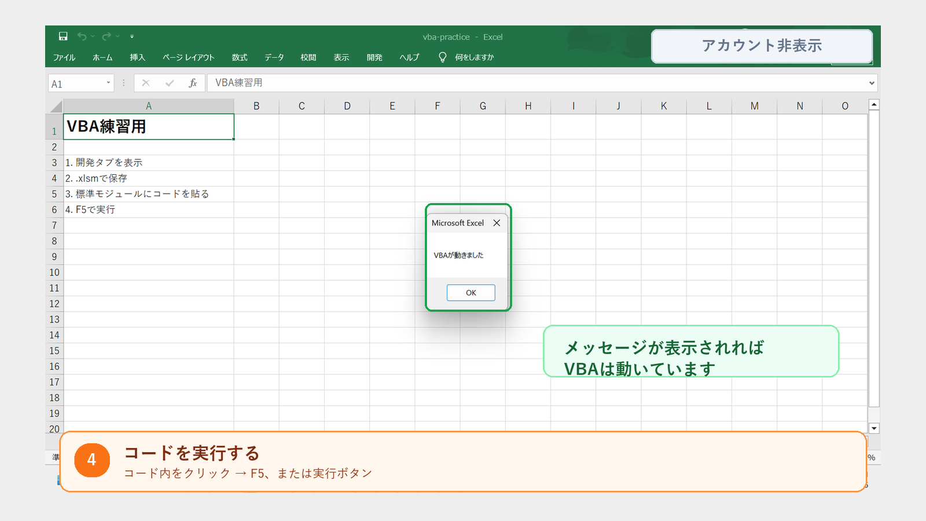Open the Redo history dropdown arrow
The image size is (926, 521).
point(117,36)
